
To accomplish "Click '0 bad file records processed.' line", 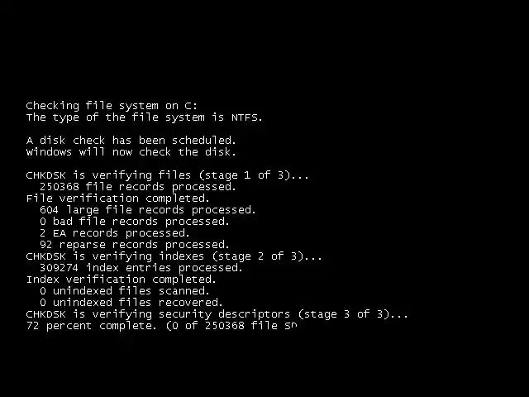I will pos(135,222).
